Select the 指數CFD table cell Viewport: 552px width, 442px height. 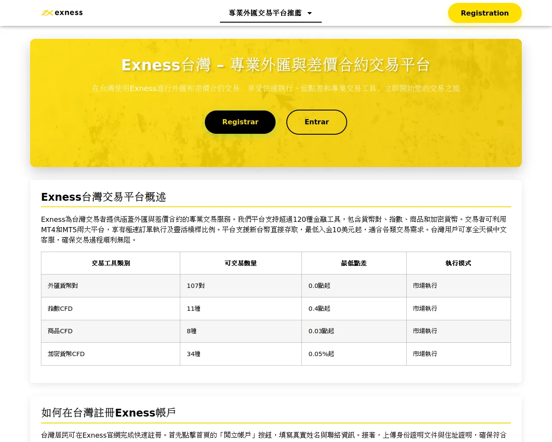click(60, 309)
